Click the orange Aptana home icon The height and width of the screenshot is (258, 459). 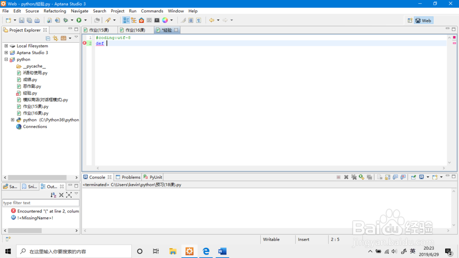tap(141, 20)
